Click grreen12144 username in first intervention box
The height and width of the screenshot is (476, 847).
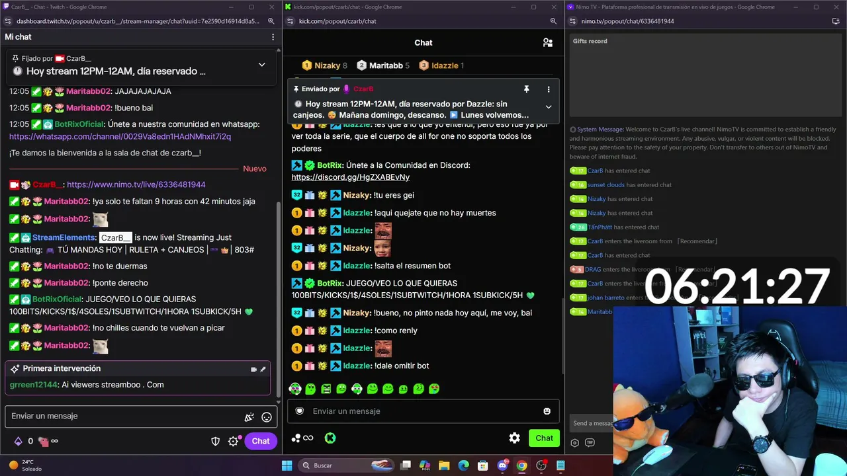coord(34,385)
